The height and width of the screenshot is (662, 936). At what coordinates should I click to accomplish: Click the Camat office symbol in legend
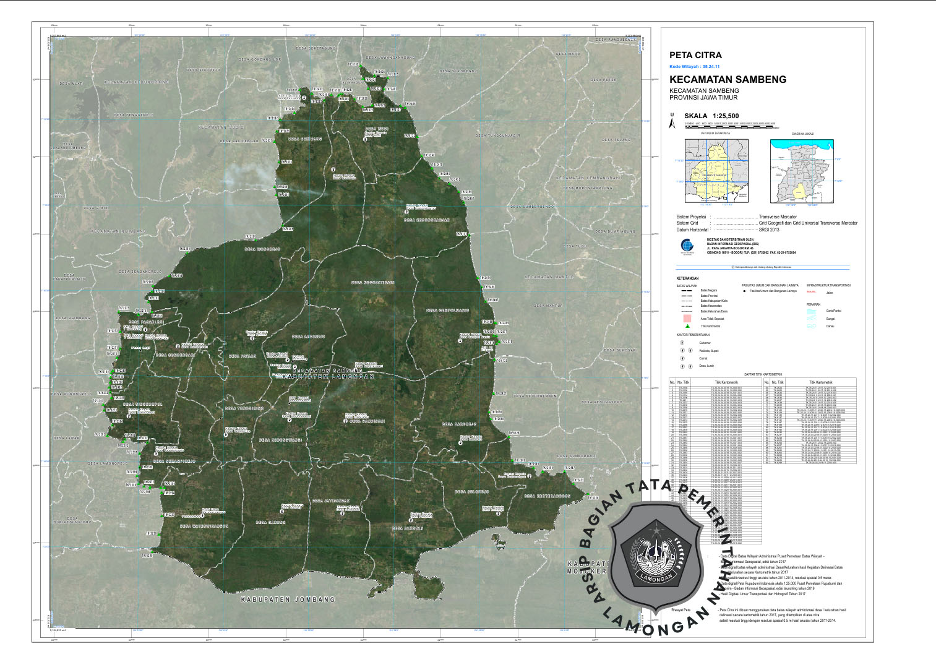[682, 358]
